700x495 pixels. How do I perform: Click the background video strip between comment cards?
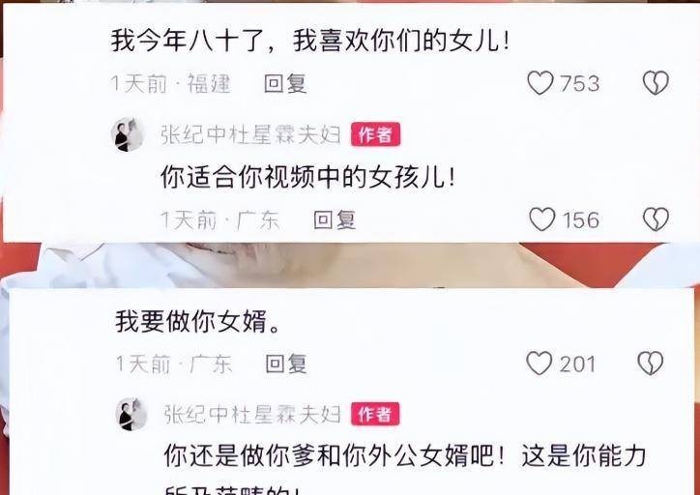coord(350,265)
